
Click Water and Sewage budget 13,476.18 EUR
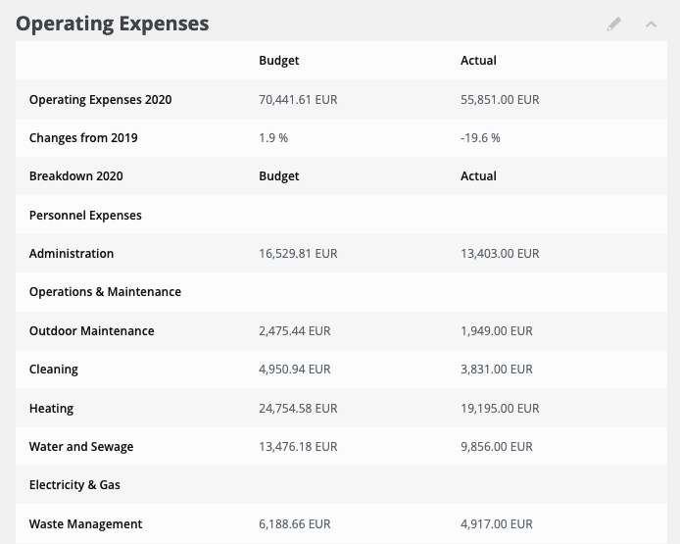(298, 447)
